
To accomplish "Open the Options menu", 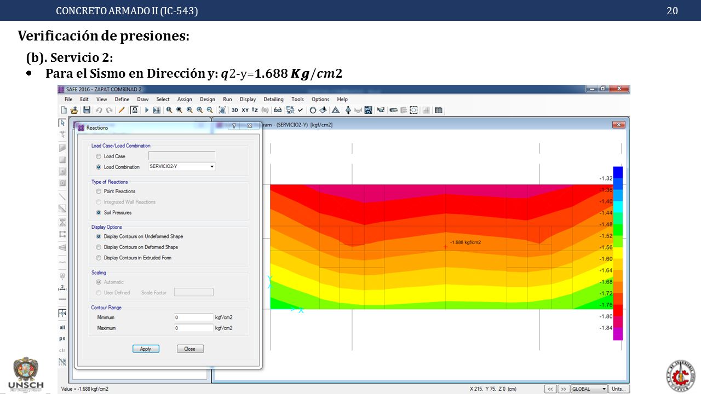I will click(320, 99).
